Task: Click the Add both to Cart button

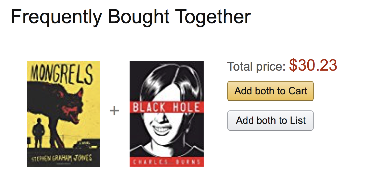Action: click(270, 91)
